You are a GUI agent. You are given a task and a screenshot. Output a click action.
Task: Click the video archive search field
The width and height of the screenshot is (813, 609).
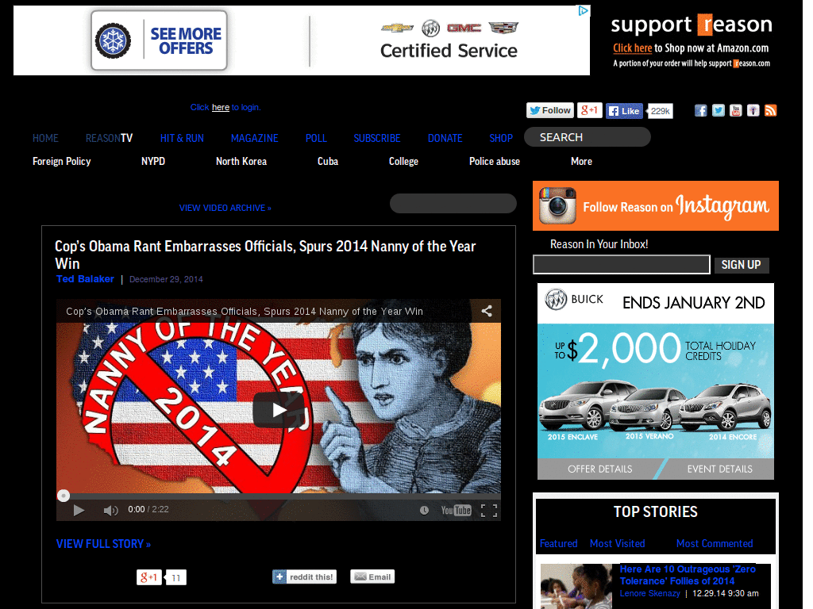453,203
